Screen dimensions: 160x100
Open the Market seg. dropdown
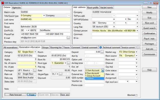click(x=136, y=52)
